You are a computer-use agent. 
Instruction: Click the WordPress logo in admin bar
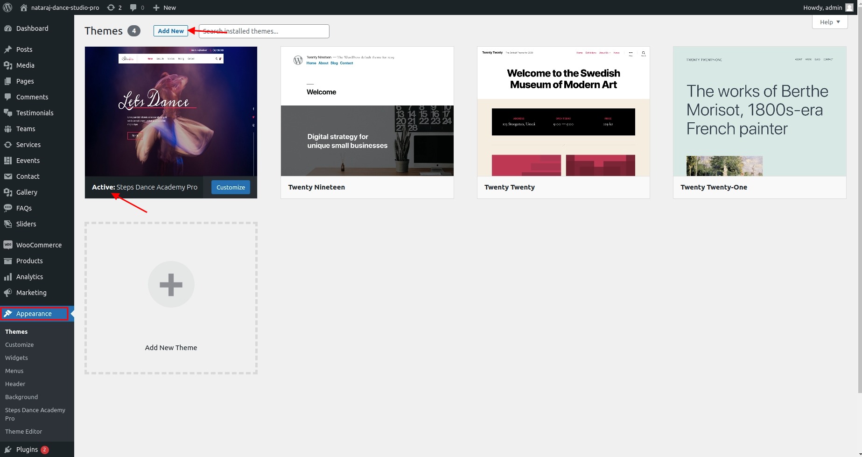[7, 7]
